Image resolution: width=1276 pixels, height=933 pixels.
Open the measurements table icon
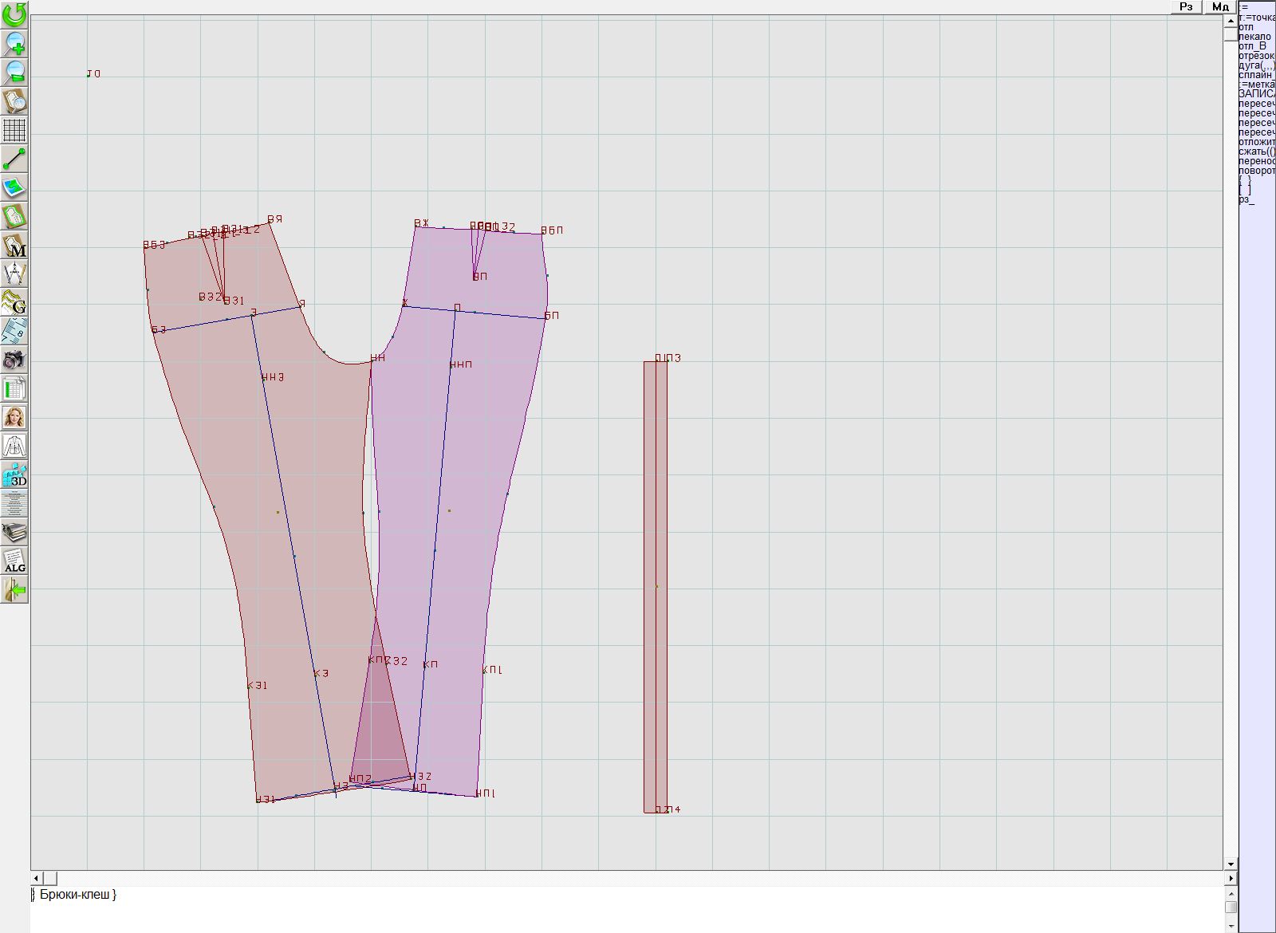point(14,389)
